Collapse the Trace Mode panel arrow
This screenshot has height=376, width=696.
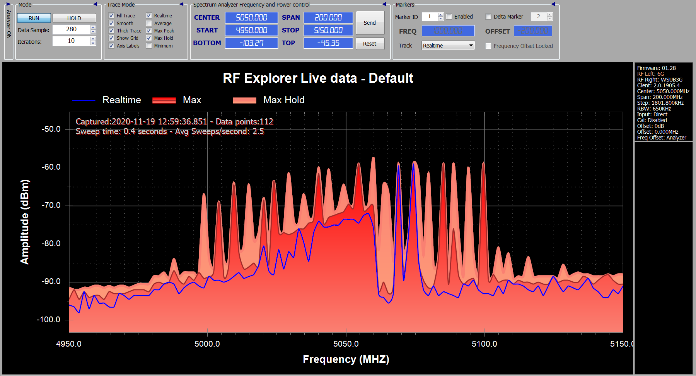pyautogui.click(x=181, y=4)
